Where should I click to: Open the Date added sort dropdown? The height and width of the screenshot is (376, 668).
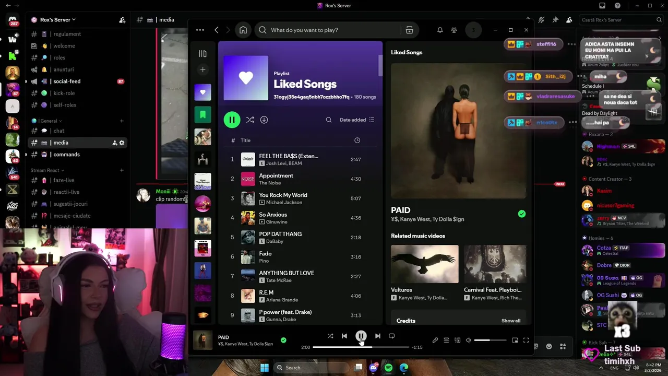coord(357,120)
